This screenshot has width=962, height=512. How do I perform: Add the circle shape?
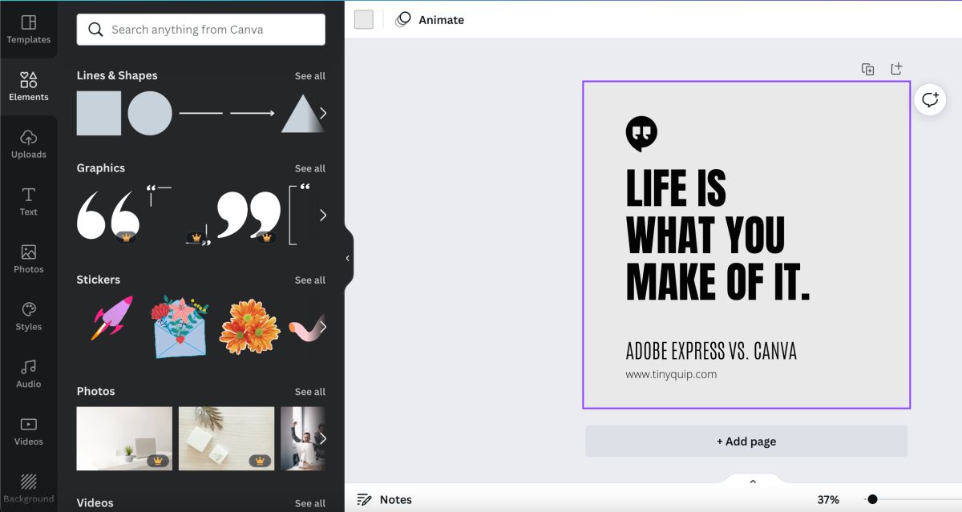(x=150, y=113)
